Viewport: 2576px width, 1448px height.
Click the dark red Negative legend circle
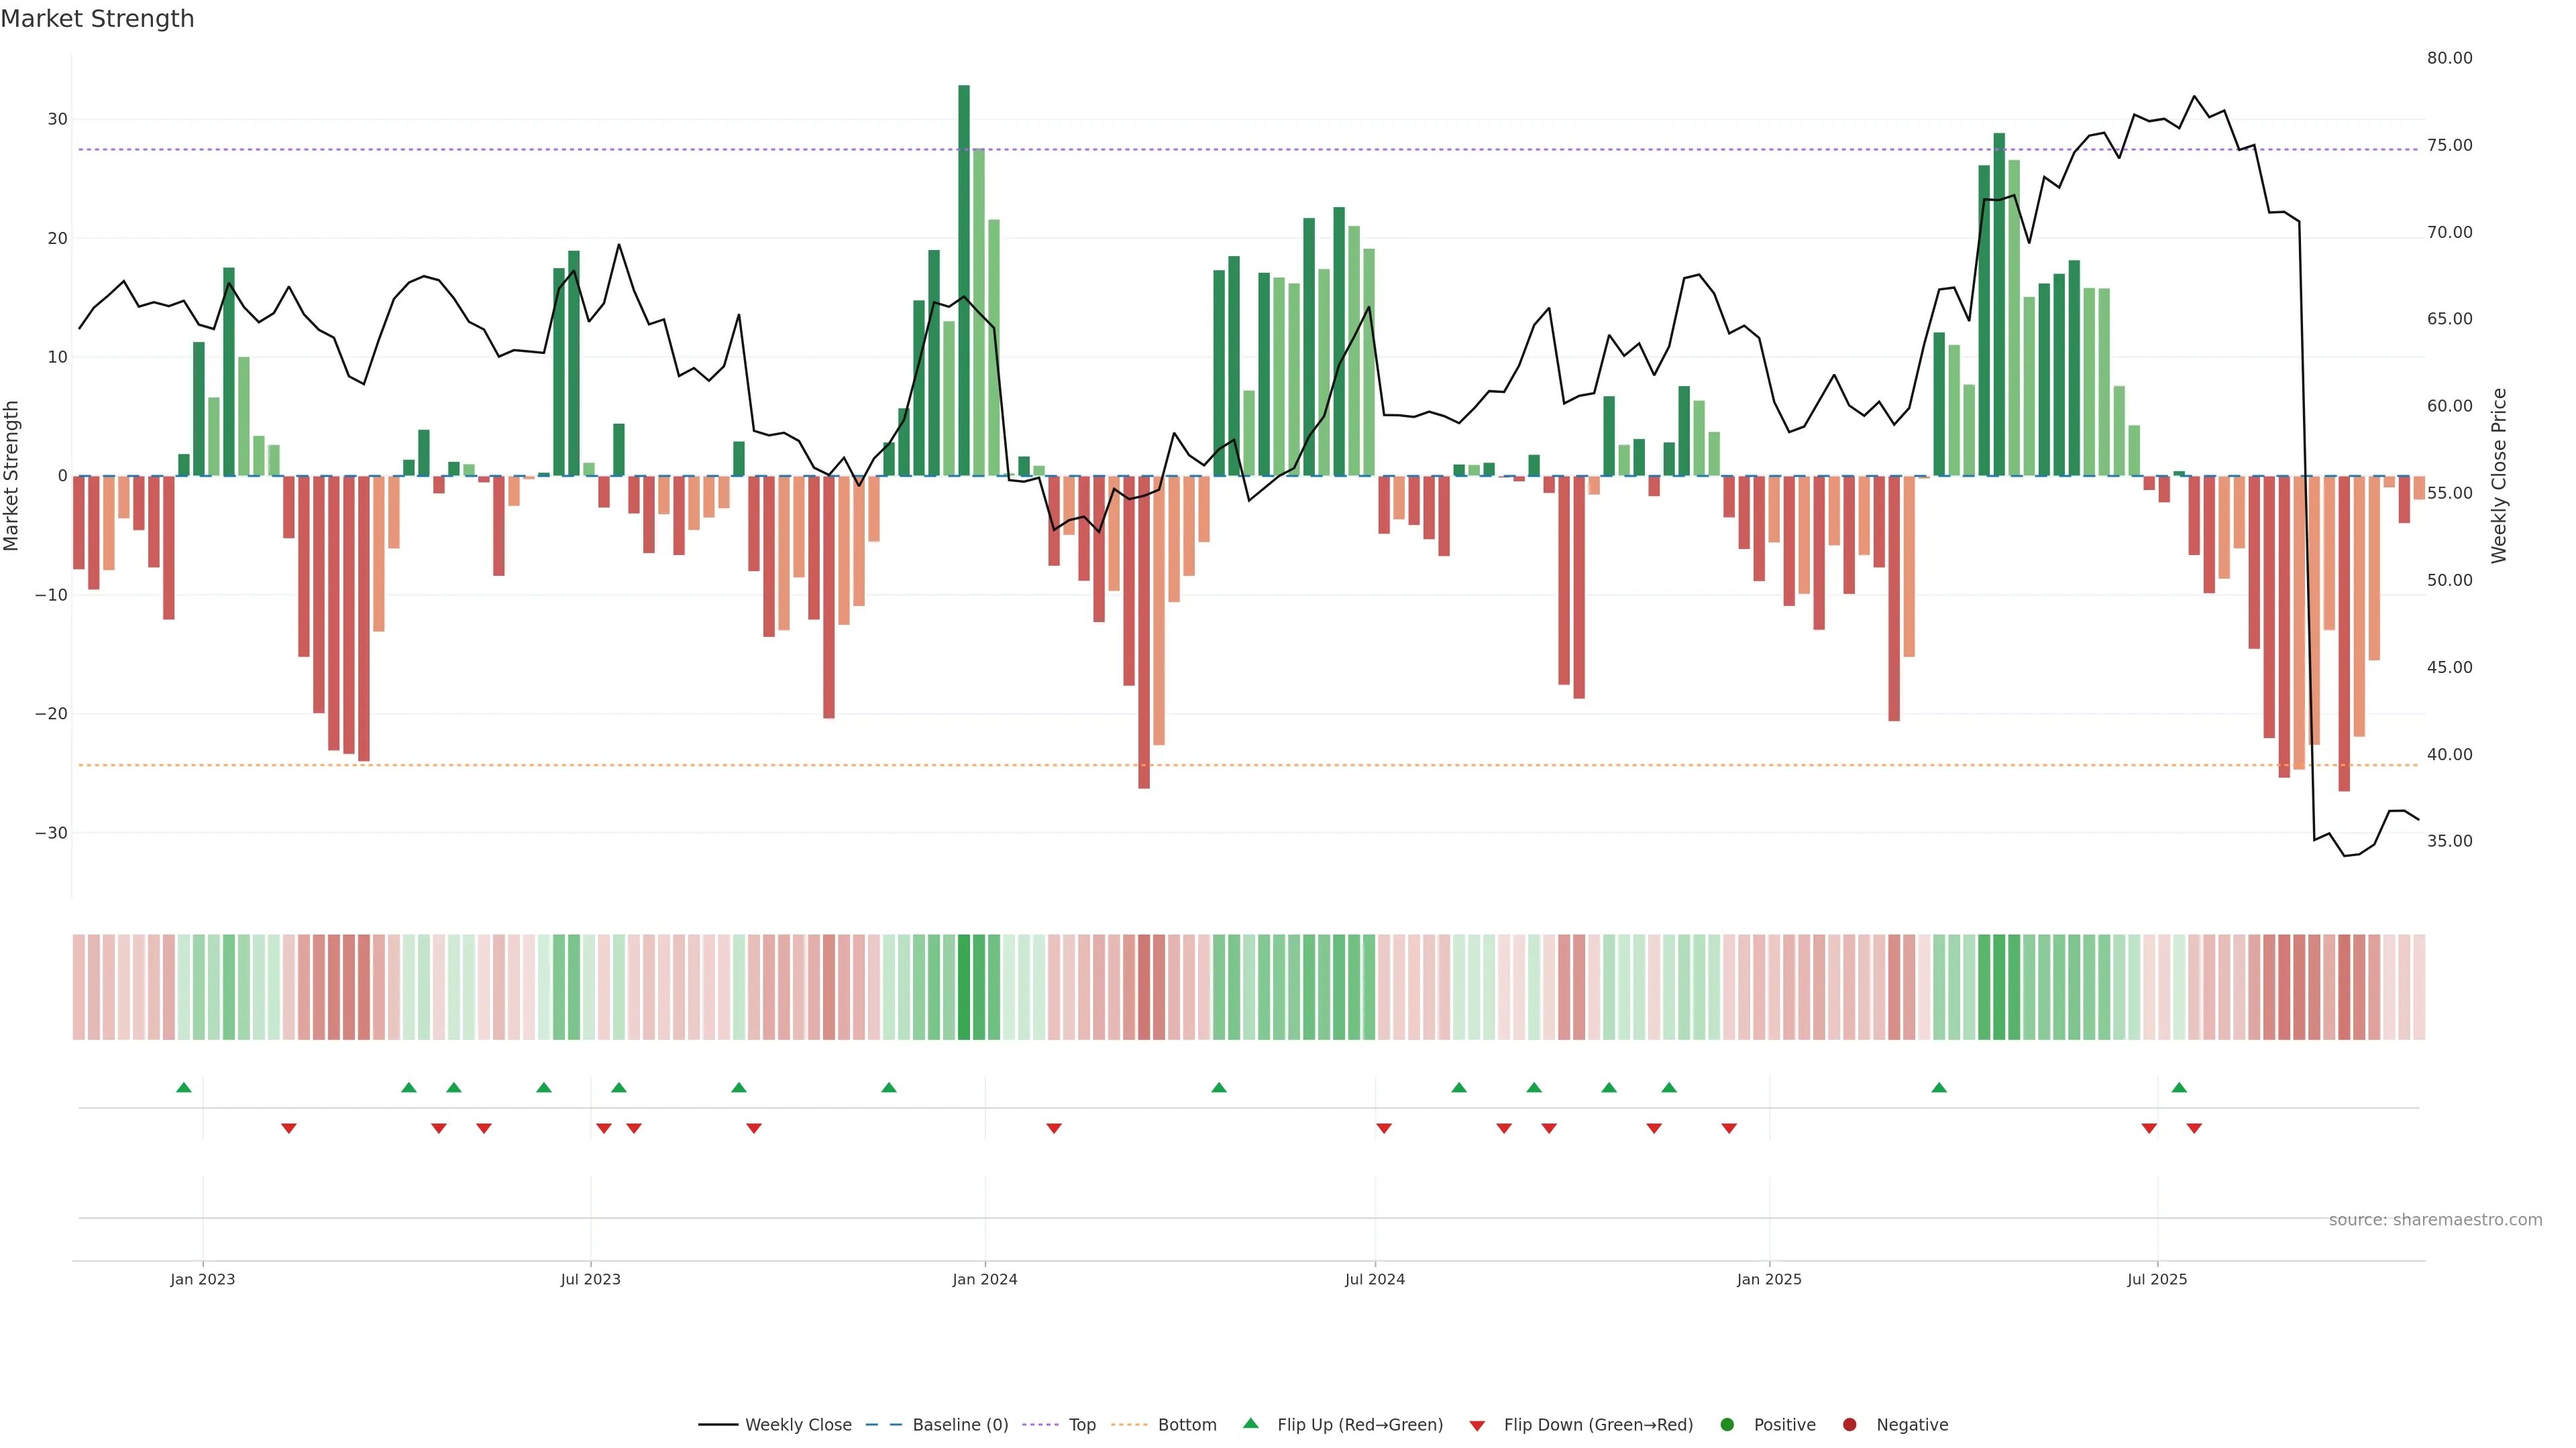coord(1849,1425)
